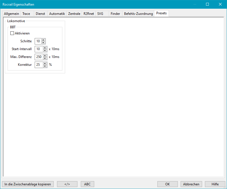Viewport: 227px width, 189px height.
Task: Switch to the R2Rnet tab
Action: click(88, 13)
